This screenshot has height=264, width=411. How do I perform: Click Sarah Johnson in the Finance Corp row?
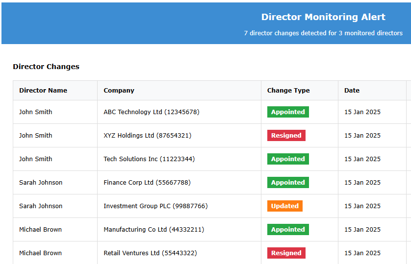point(41,183)
